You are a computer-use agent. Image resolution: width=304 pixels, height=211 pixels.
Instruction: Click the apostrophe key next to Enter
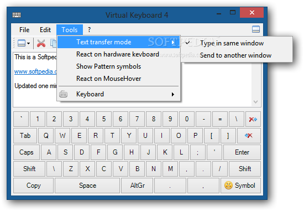[214, 152]
